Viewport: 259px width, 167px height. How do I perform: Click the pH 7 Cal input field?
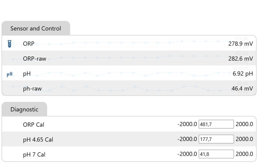216,154
